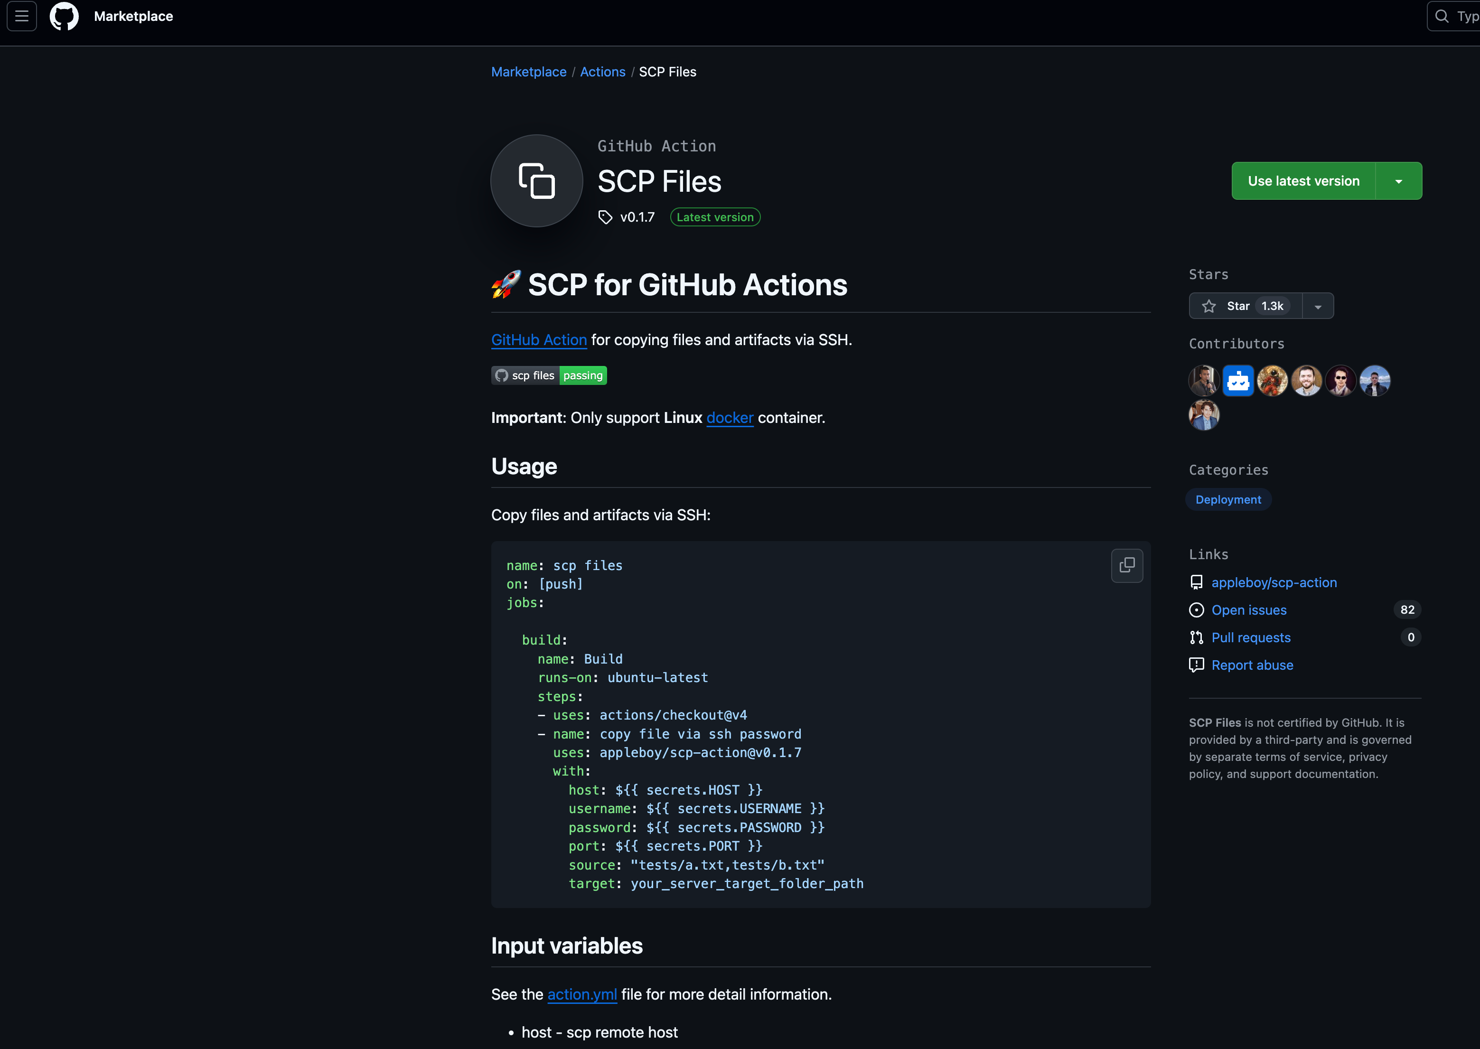The height and width of the screenshot is (1049, 1480).
Task: Click the scp files passing badge
Action: pyautogui.click(x=548, y=375)
